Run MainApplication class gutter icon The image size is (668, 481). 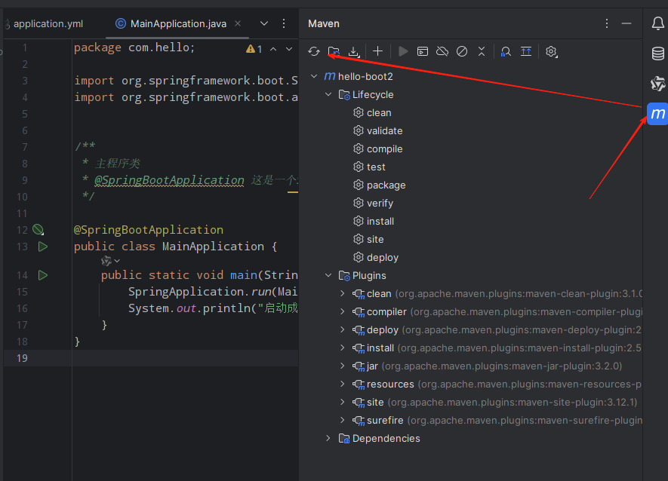click(42, 247)
